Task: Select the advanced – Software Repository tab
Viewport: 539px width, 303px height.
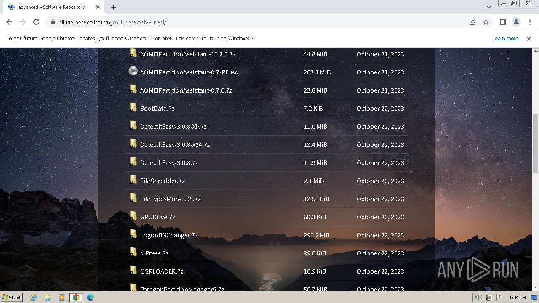Action: pos(53,7)
